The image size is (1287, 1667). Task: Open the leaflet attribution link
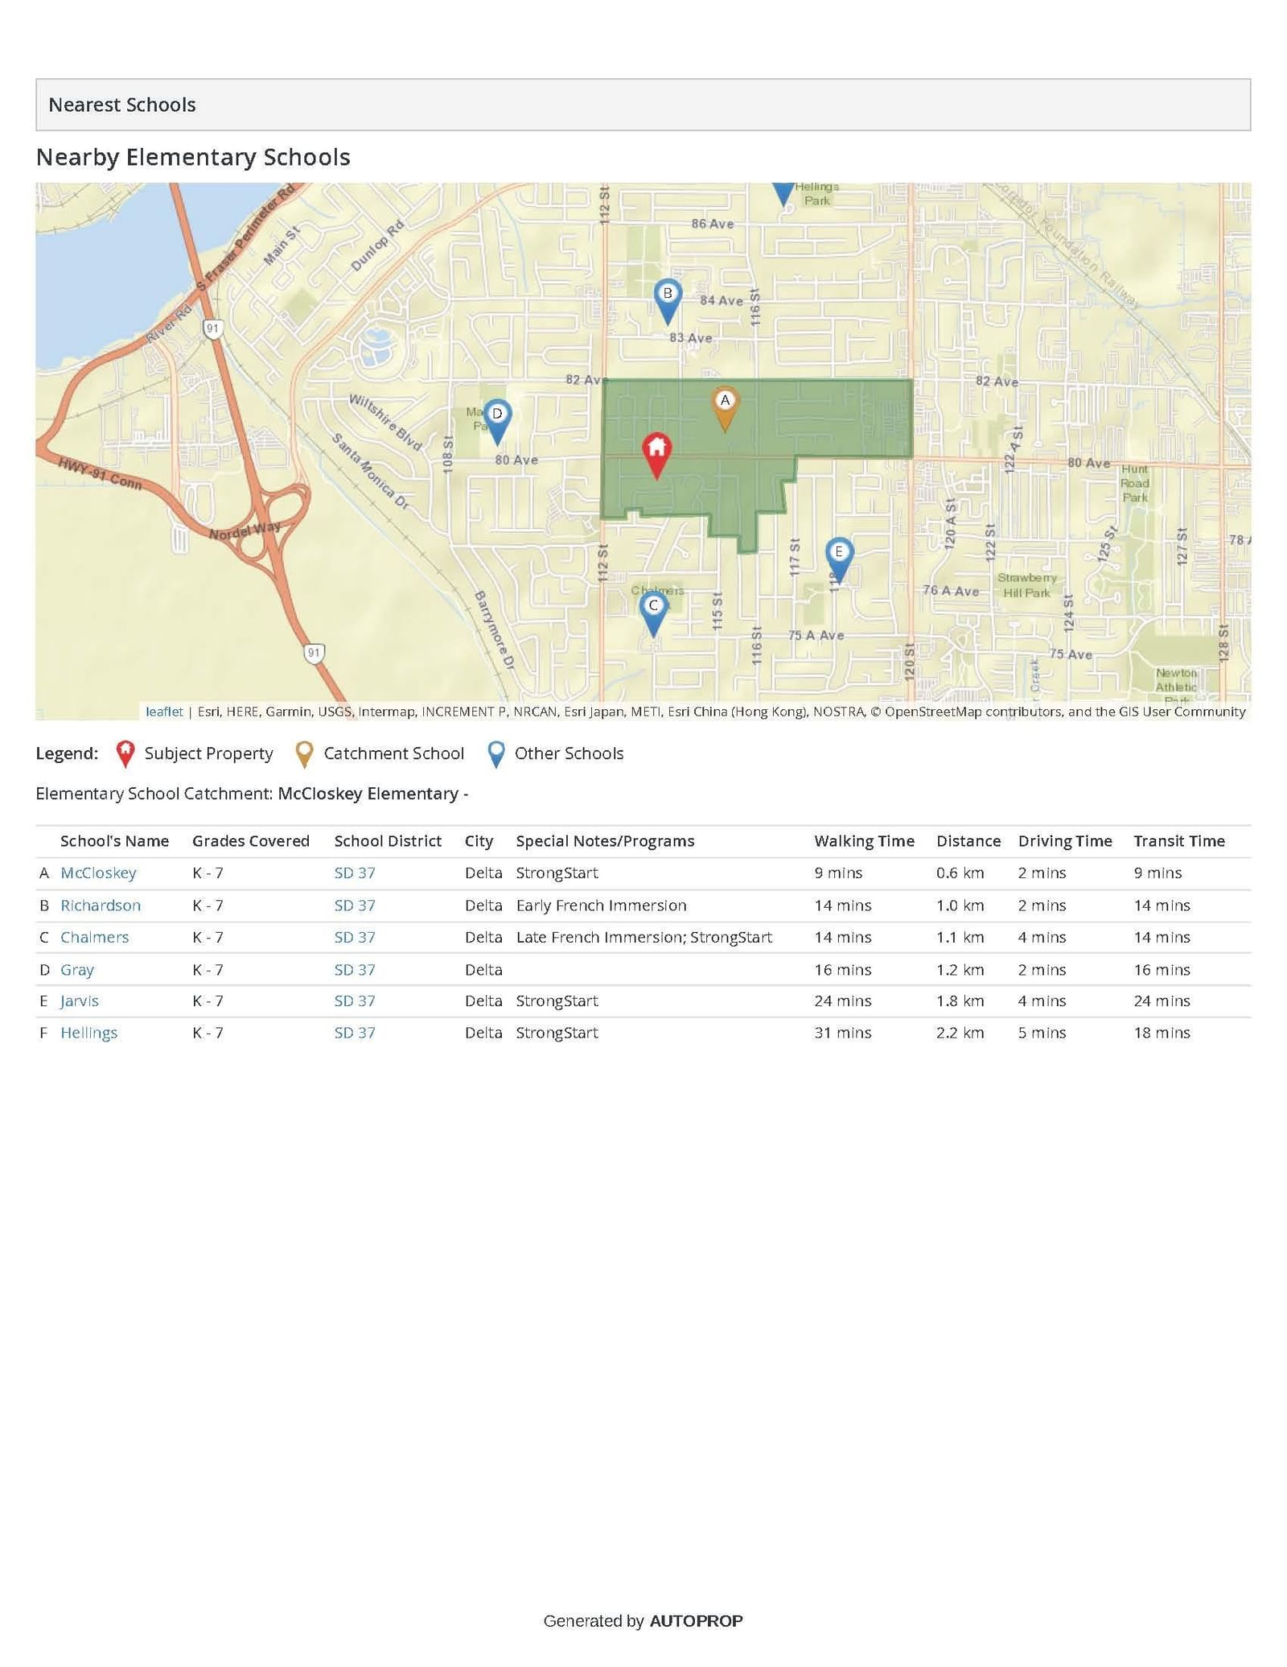pyautogui.click(x=164, y=712)
